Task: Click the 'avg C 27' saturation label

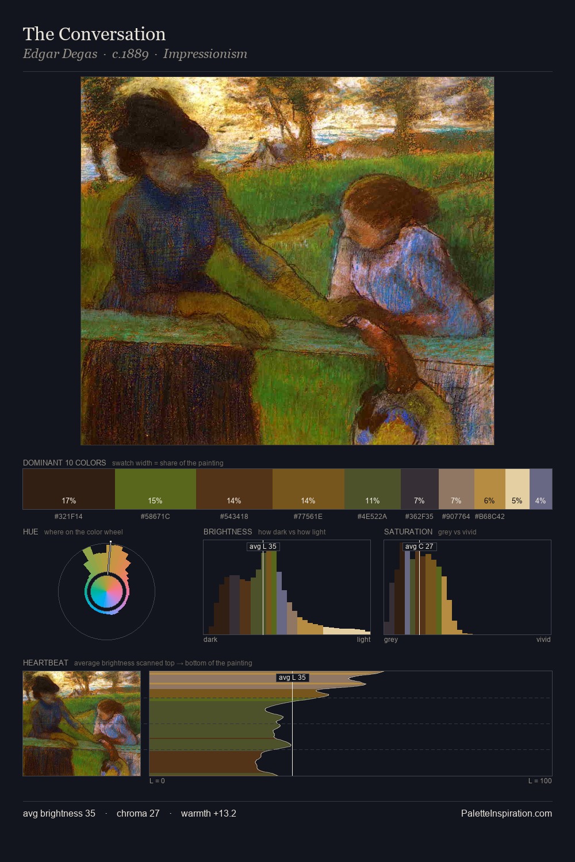Action: tap(419, 547)
